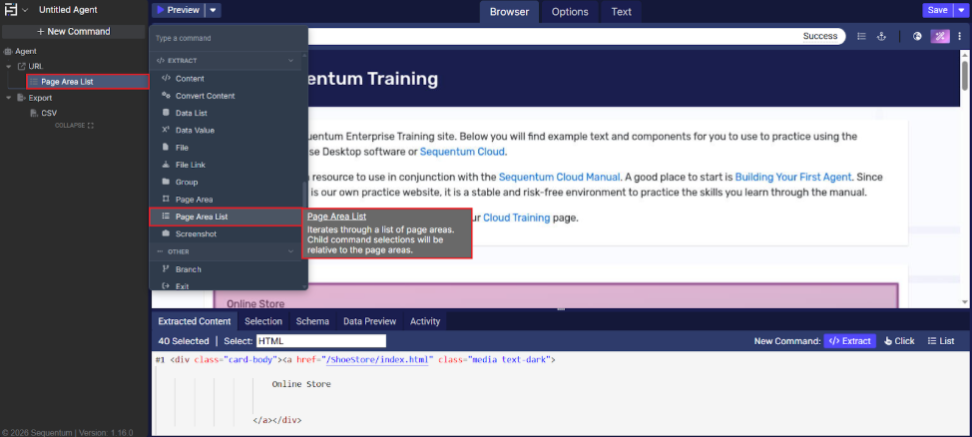The width and height of the screenshot is (972, 437).
Task: Switch to the Data Preview tab
Action: point(369,321)
